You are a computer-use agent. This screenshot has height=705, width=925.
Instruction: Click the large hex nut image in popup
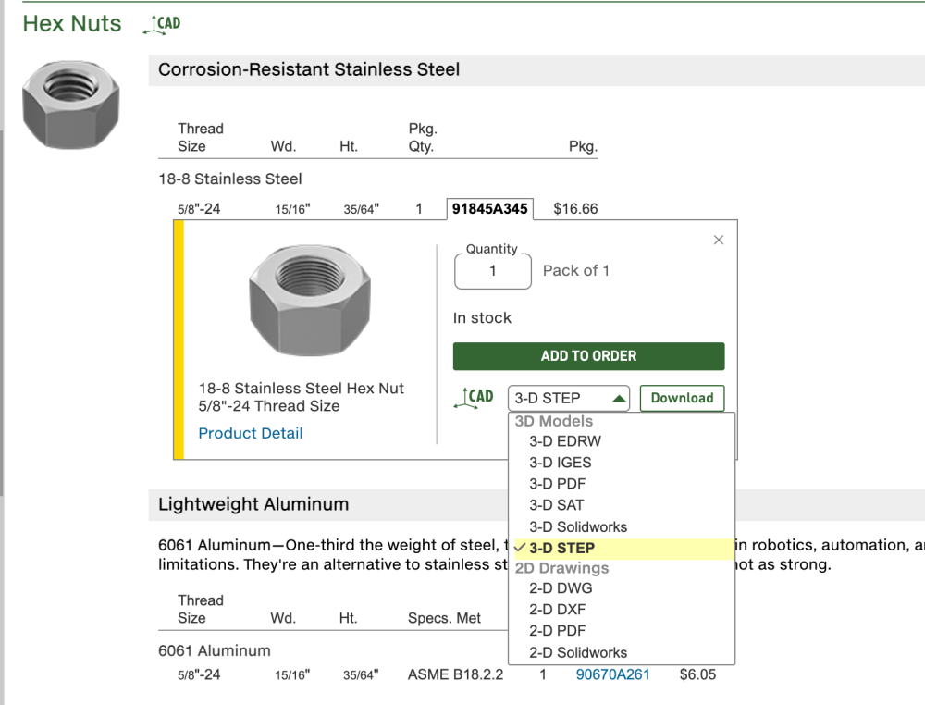tap(310, 302)
